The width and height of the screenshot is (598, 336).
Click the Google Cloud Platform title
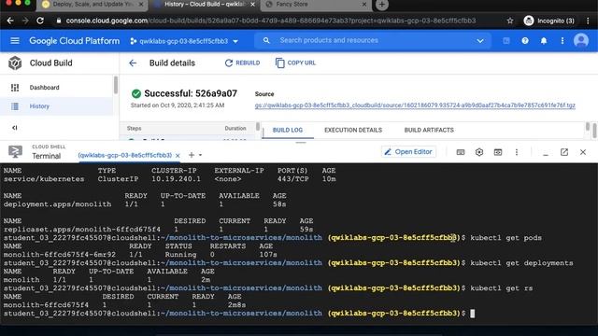click(74, 41)
